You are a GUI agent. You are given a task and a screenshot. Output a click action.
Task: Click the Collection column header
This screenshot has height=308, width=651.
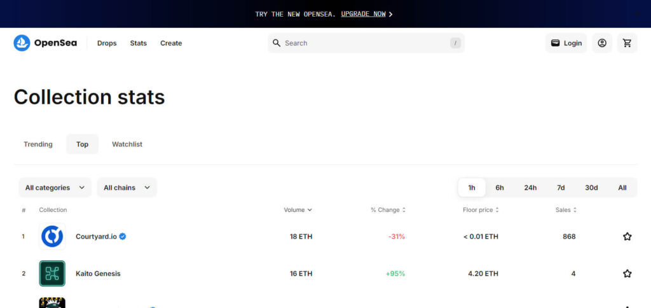[x=53, y=210]
